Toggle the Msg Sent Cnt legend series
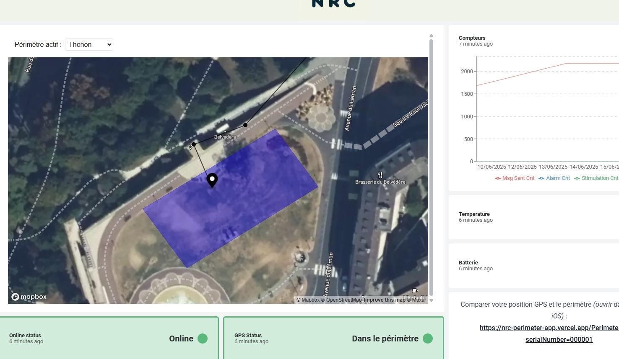 [x=515, y=178]
